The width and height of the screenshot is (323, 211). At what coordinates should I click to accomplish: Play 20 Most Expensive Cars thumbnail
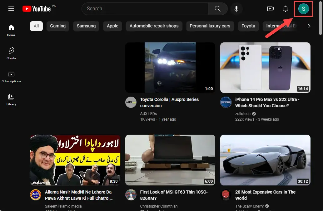coord(265,160)
